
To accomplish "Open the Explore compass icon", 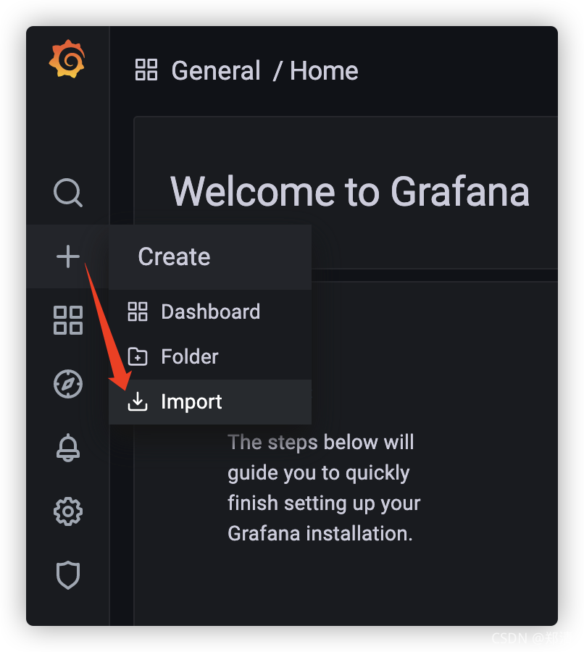I will [x=68, y=384].
